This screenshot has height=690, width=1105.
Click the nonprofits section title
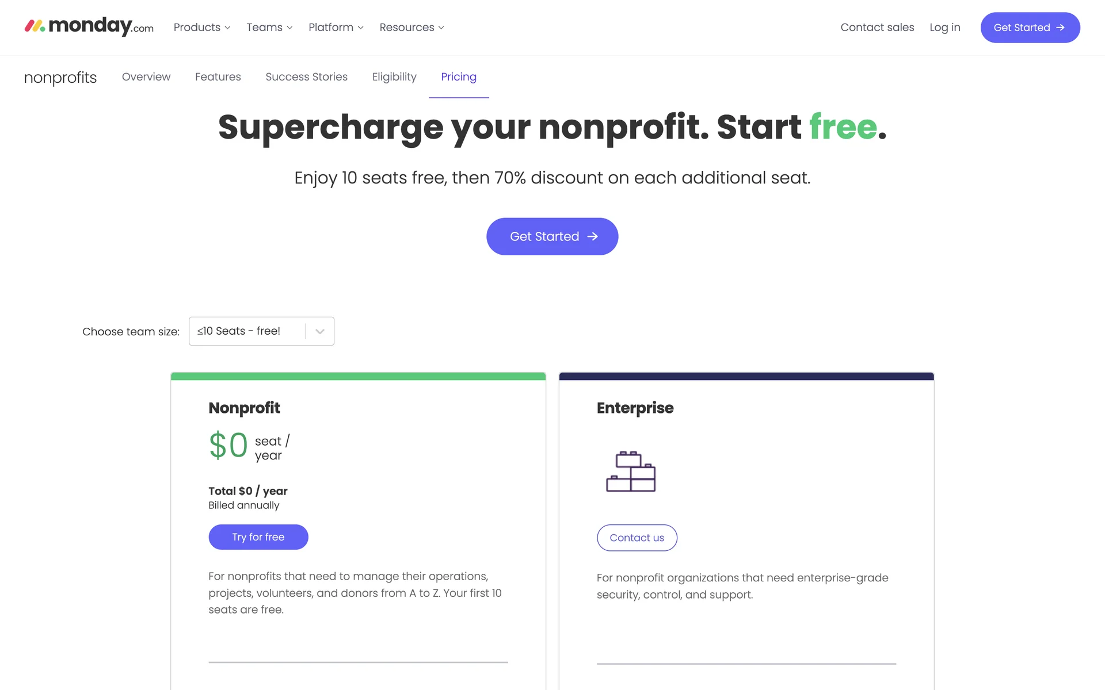pos(60,78)
